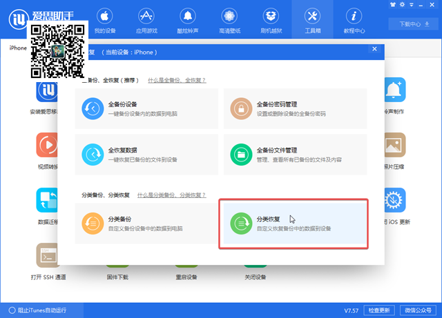Open 高清壁纸 tab
The width and height of the screenshot is (442, 318).
[229, 21]
